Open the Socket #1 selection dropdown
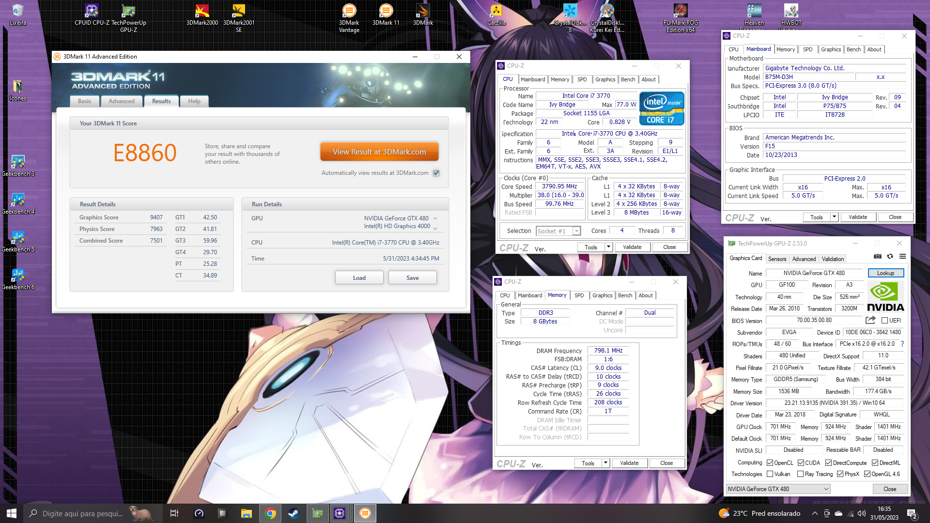 558,231
